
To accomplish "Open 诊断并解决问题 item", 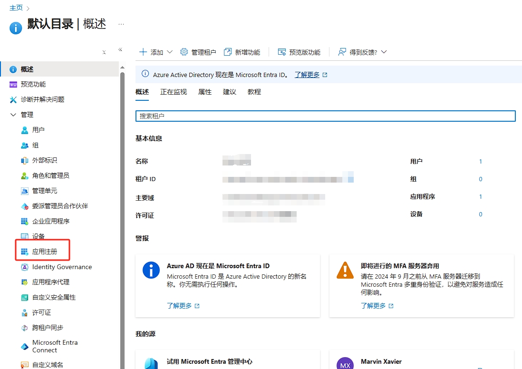I will point(42,99).
